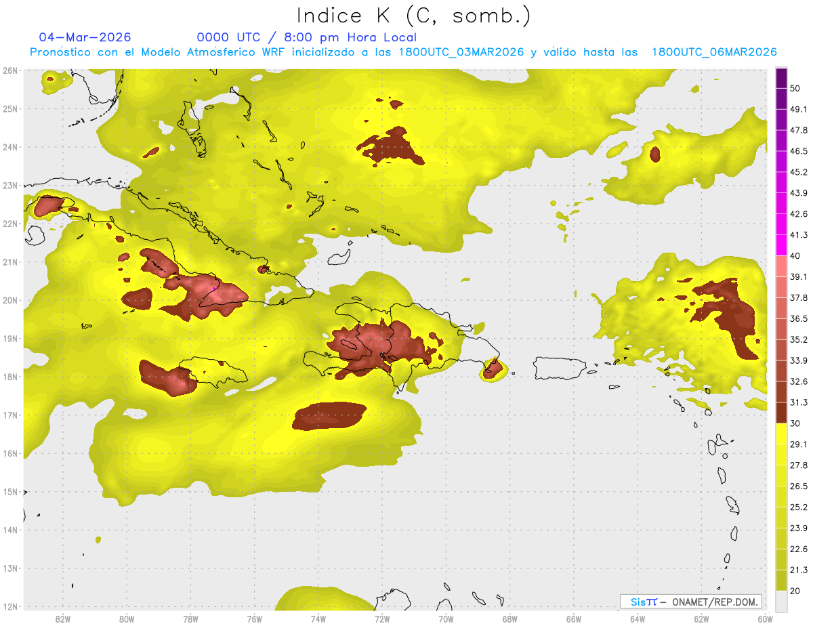
Task: Click the color scale value "22.6"
Action: click(798, 549)
